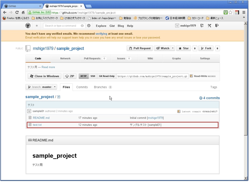View the 4 commits history link
This screenshot has width=250, height=182.
[x=210, y=98]
